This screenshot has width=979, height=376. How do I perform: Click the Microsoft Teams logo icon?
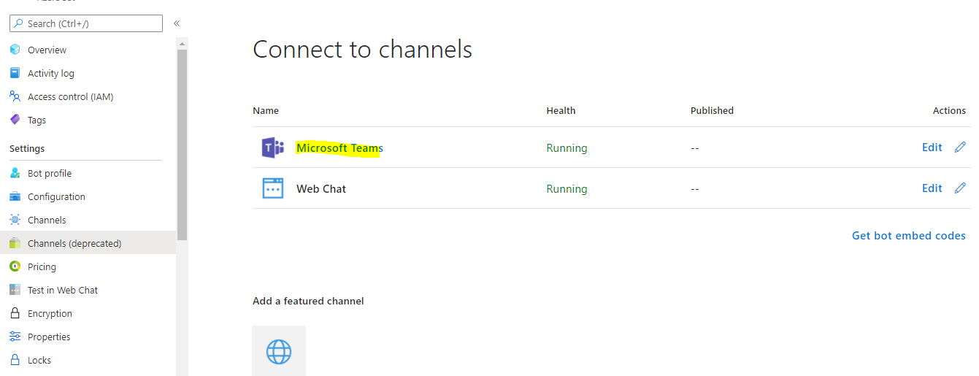point(273,147)
